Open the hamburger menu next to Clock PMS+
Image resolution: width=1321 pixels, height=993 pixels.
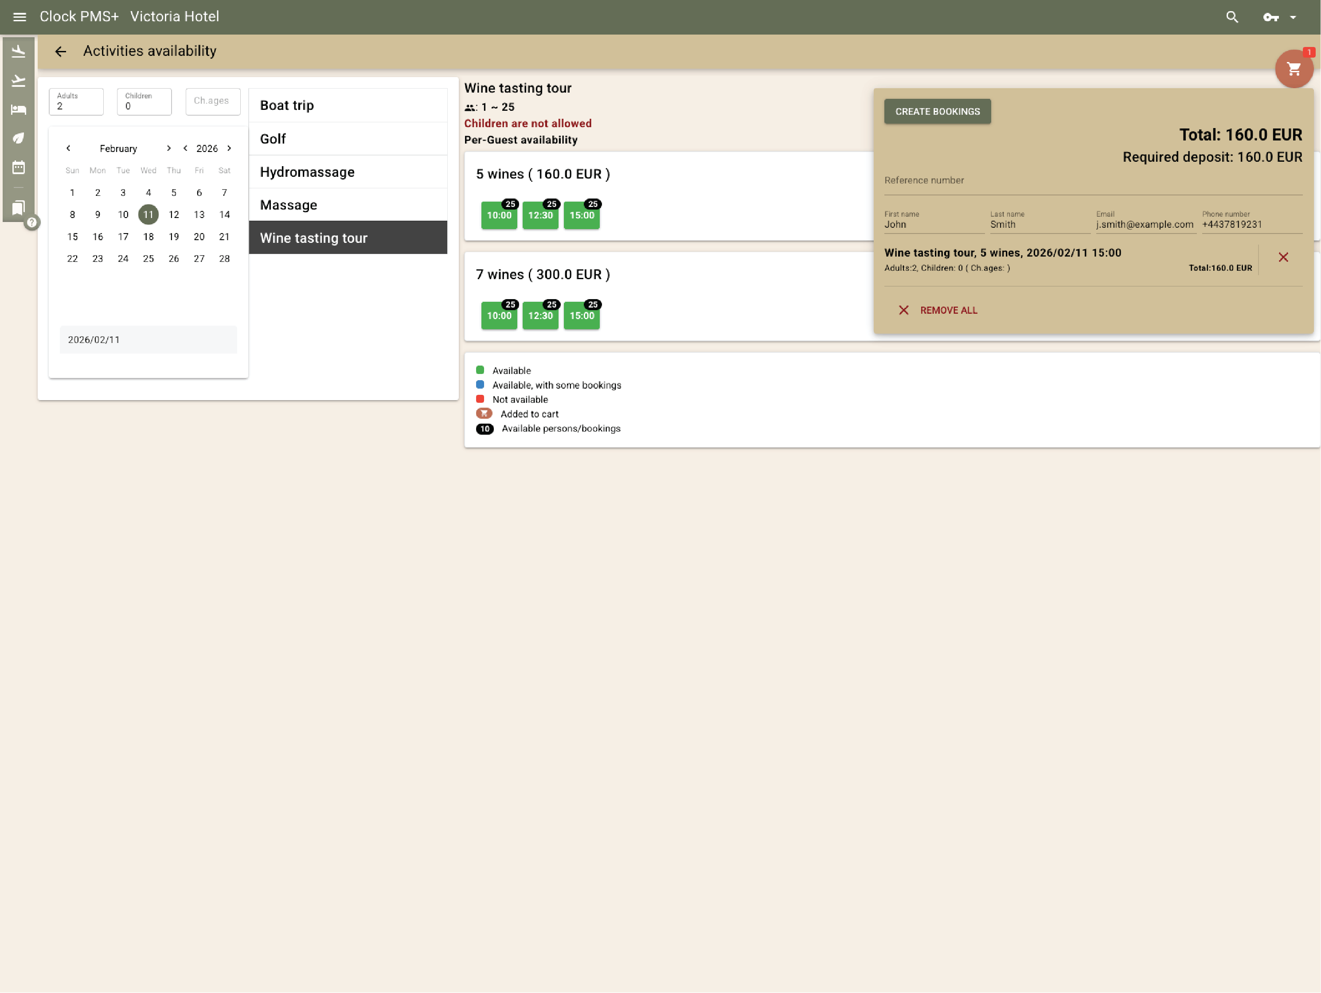coord(19,17)
